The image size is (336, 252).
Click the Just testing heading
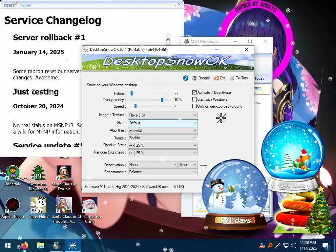tap(36, 92)
